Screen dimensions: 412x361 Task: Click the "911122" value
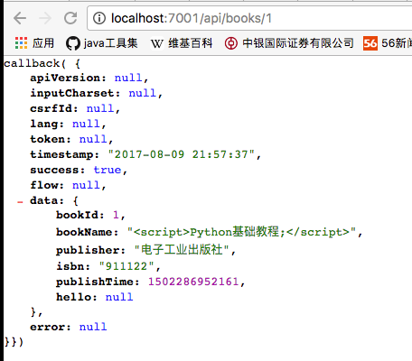pos(126,266)
